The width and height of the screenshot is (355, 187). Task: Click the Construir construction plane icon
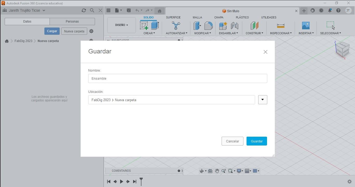tap(254, 26)
